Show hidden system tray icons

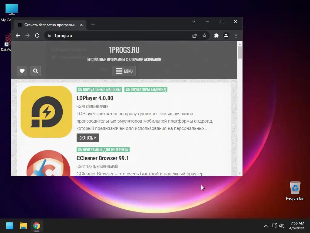pos(266,226)
